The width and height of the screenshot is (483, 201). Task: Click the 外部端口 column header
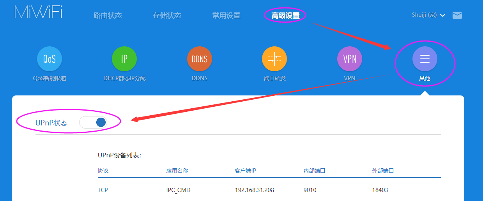383,171
